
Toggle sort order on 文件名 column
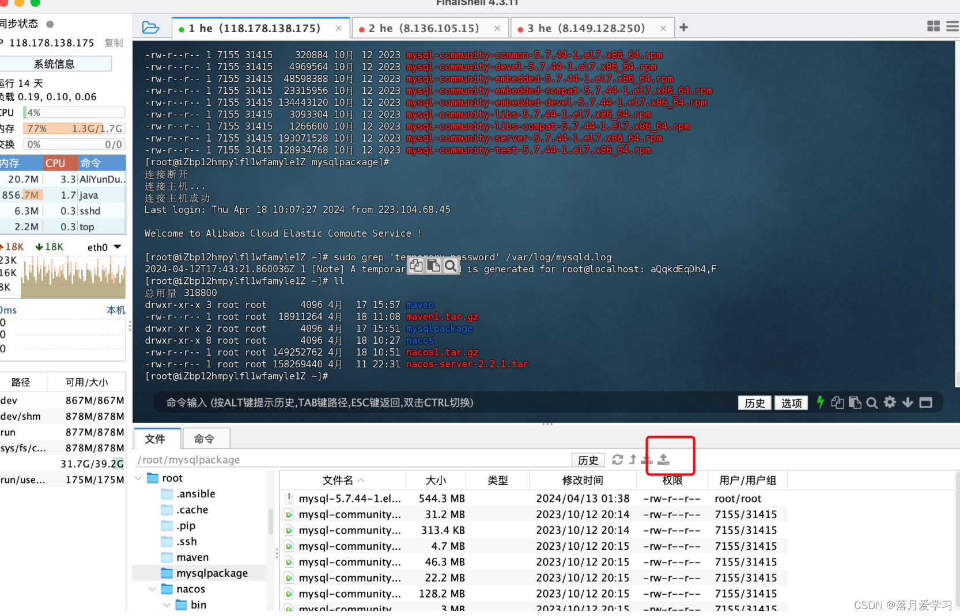(x=343, y=480)
